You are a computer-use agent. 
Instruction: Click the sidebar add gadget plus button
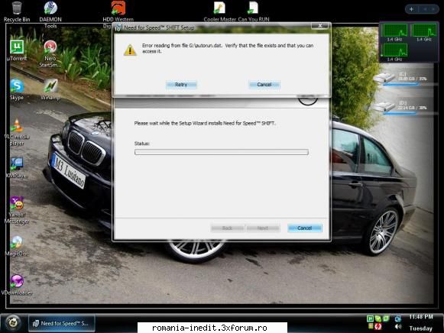(x=411, y=9)
